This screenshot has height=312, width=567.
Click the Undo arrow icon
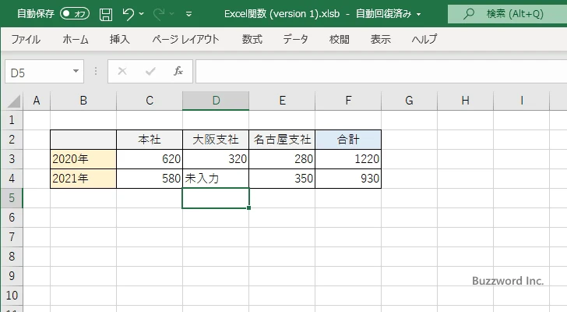click(x=128, y=14)
